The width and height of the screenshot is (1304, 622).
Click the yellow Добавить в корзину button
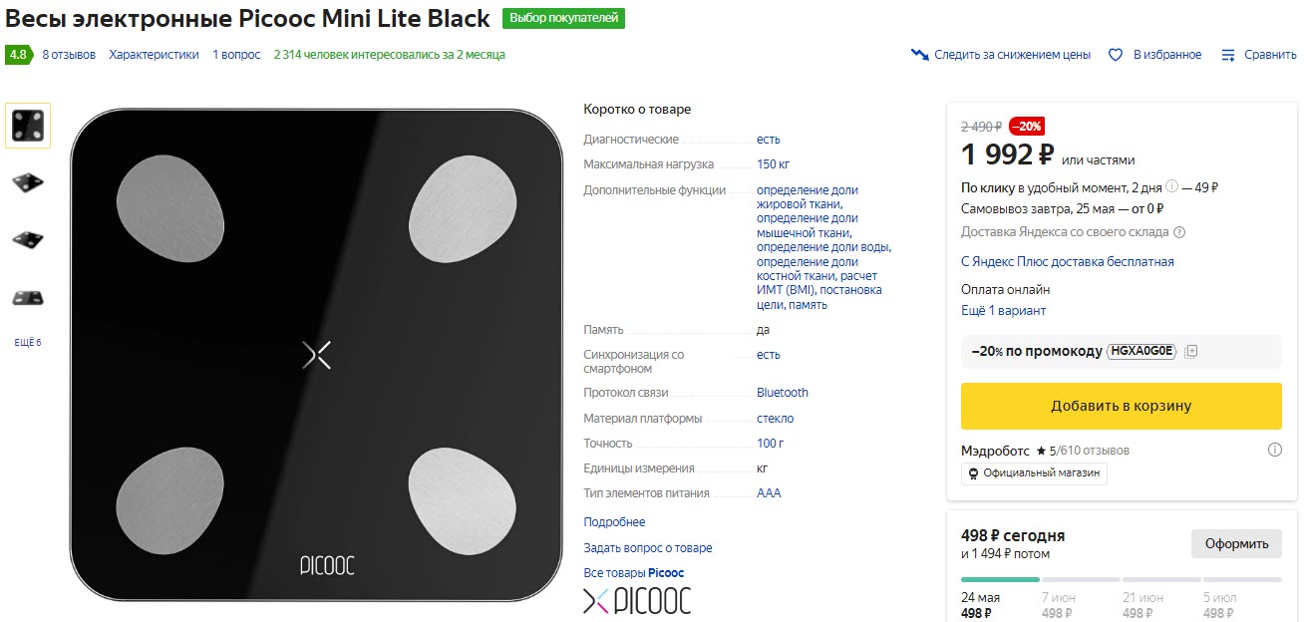(1121, 407)
